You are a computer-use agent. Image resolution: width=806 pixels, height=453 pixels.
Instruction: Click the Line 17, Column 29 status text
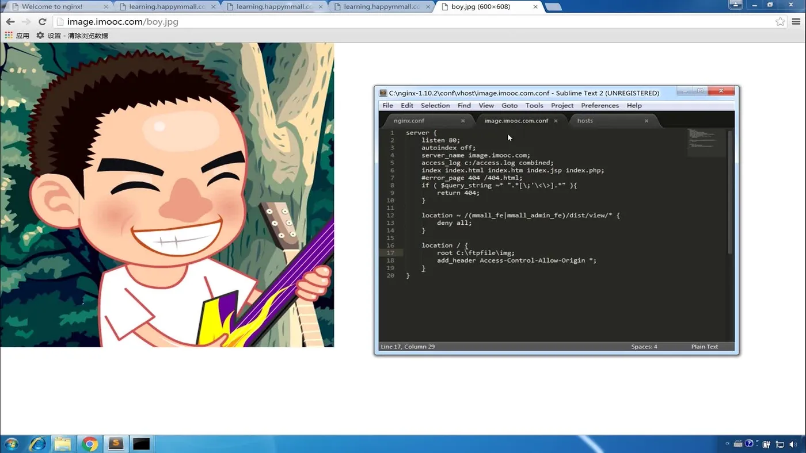pos(408,347)
